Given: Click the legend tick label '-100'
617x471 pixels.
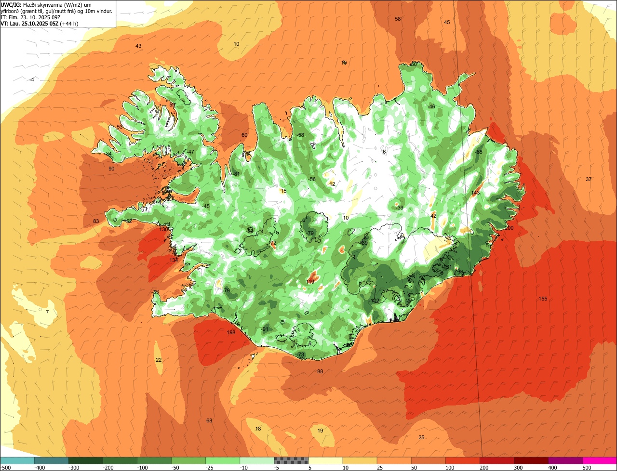Looking at the screenshot, I should [143, 468].
